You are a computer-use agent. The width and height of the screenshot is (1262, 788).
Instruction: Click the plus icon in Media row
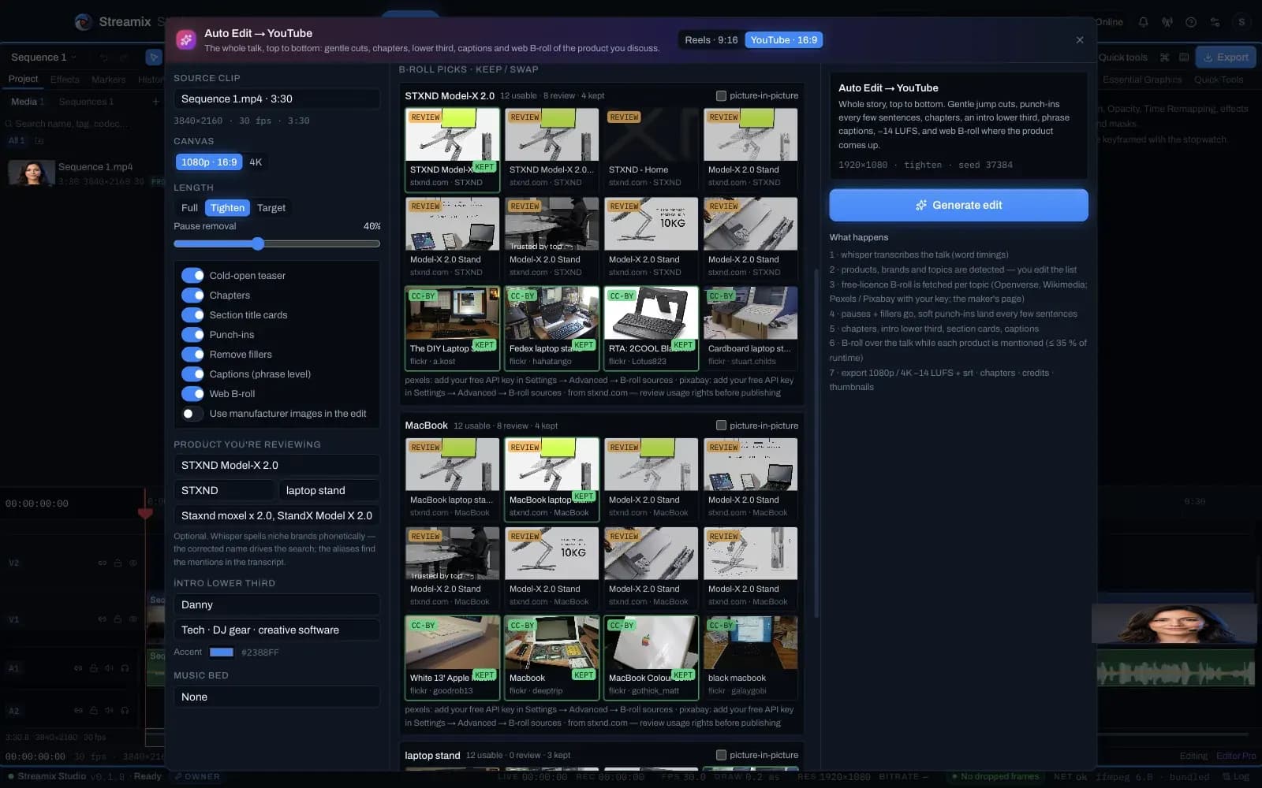[x=155, y=102]
